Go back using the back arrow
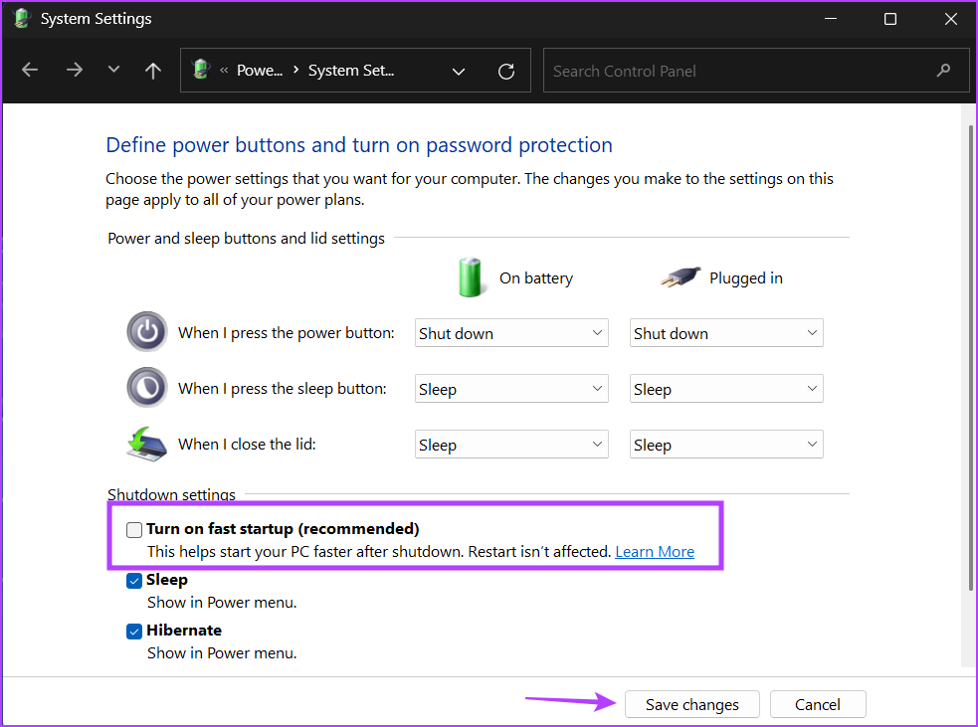Image resolution: width=978 pixels, height=727 pixels. tap(30, 70)
